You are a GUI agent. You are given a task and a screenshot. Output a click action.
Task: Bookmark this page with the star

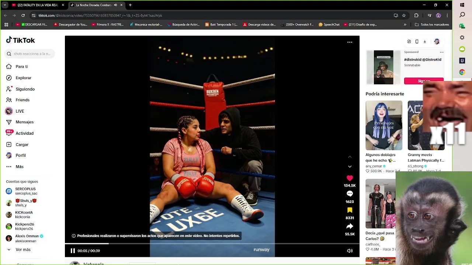pos(404,15)
